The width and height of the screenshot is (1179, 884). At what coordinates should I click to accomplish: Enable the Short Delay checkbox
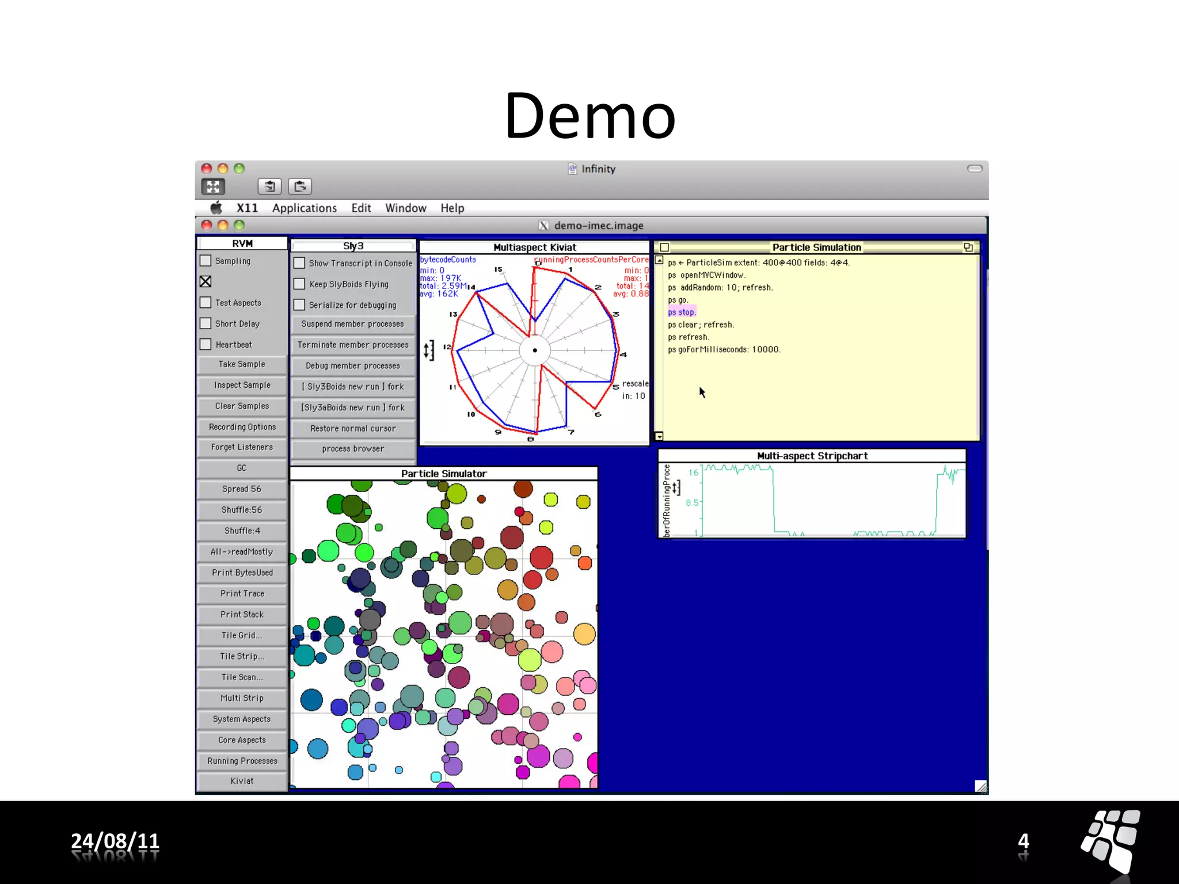click(x=206, y=323)
